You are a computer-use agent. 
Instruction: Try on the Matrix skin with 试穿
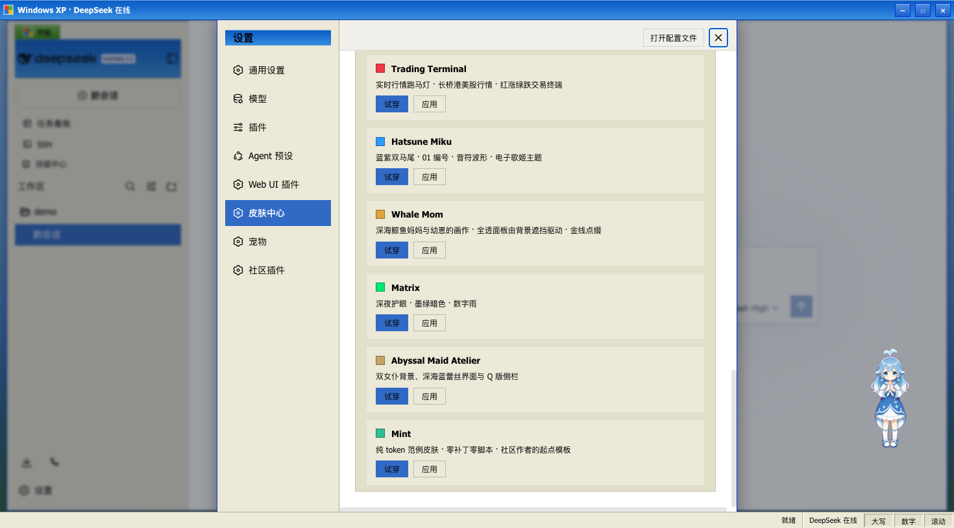(392, 323)
